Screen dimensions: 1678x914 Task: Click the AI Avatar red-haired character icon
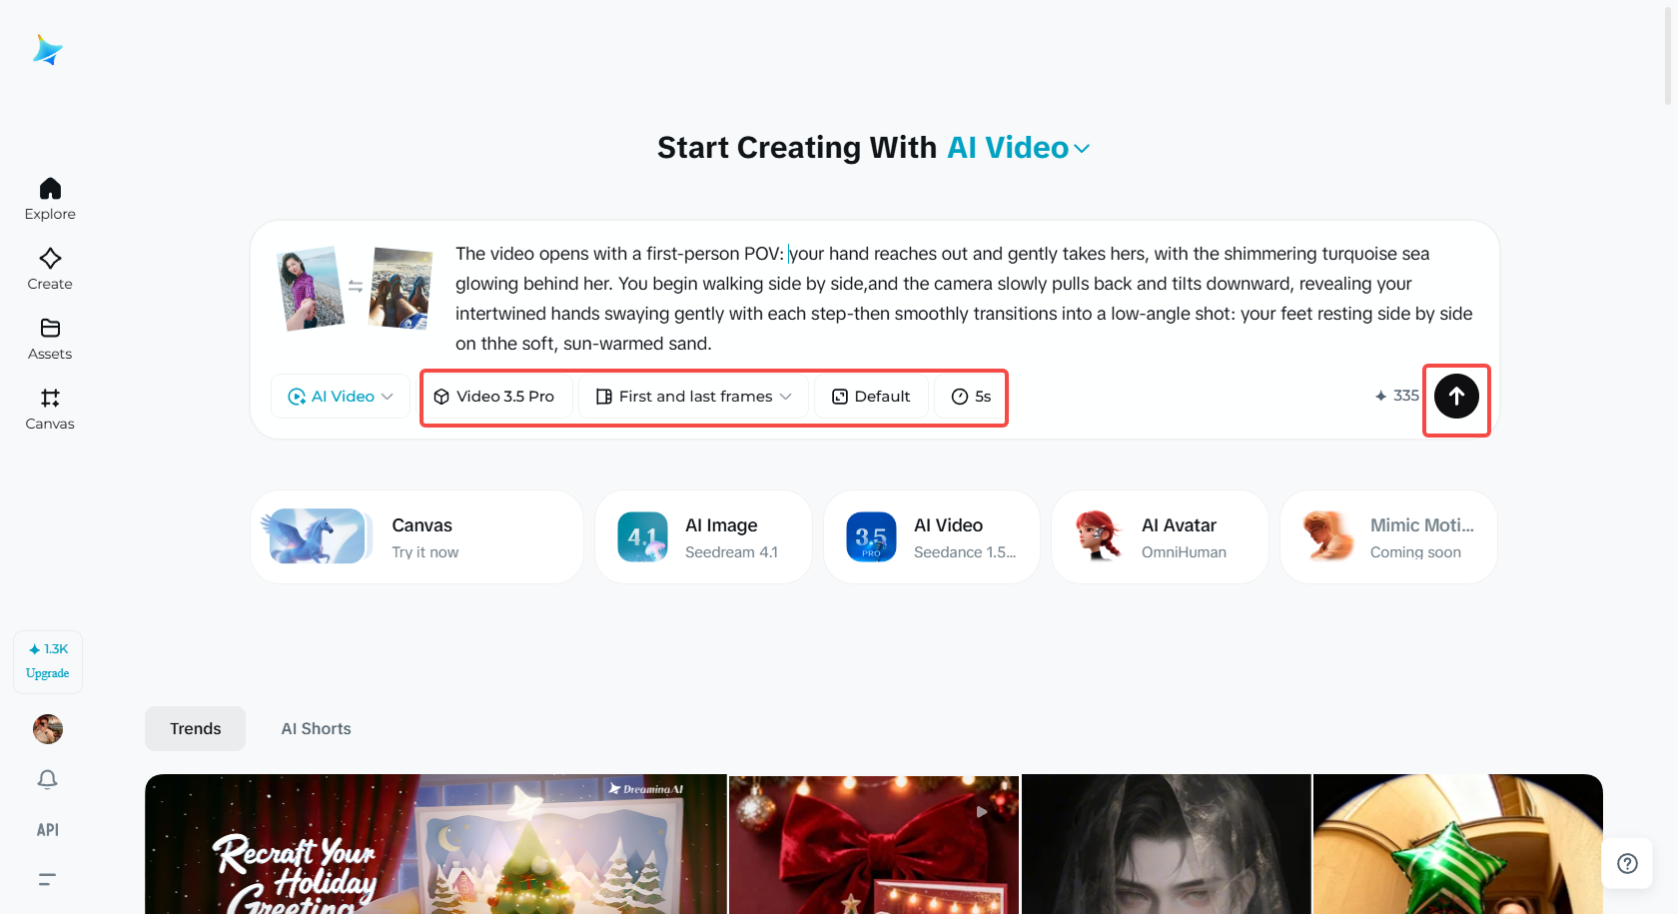[1099, 536]
